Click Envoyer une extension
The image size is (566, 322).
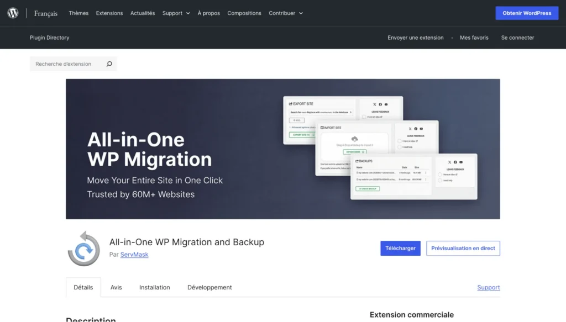pos(416,38)
